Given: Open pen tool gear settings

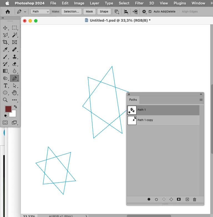Looking at the screenshot, I should [144, 12].
